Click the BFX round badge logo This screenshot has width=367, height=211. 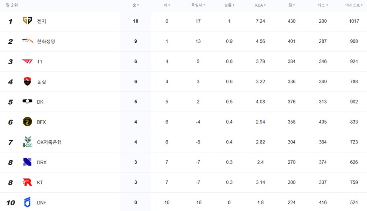click(x=27, y=122)
